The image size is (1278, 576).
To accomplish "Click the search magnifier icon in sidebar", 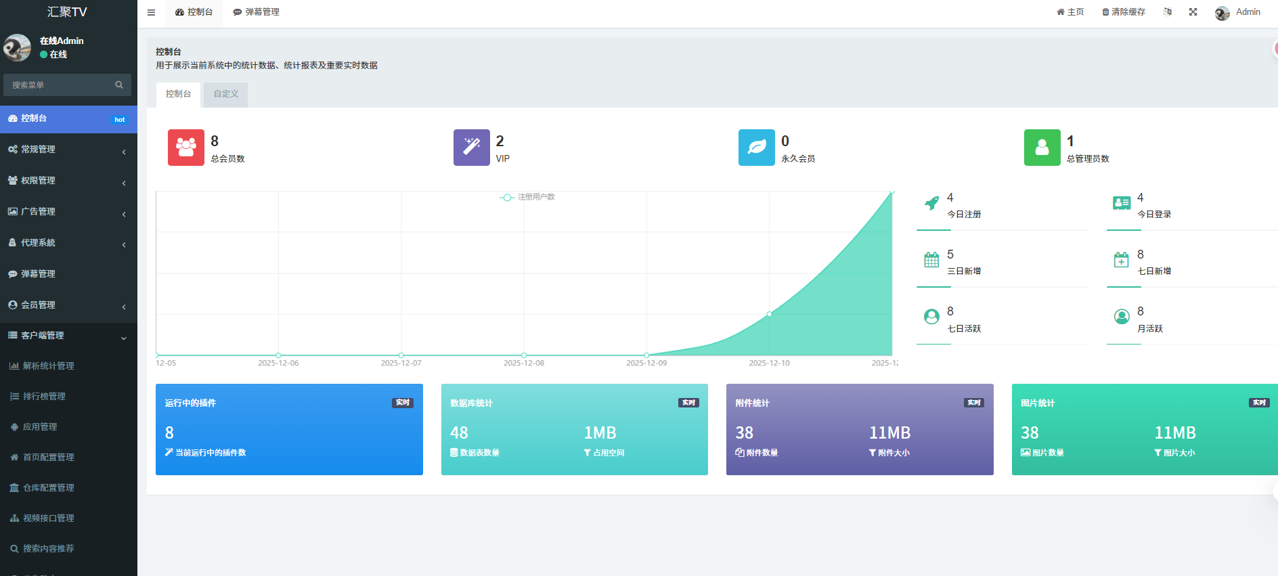I will (x=119, y=85).
